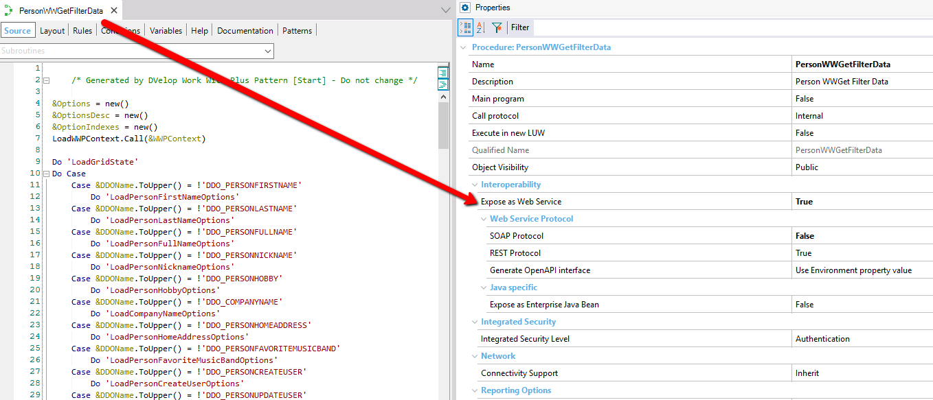Select the Connectivity Support property label
This screenshot has width=933, height=400.
coord(519,373)
